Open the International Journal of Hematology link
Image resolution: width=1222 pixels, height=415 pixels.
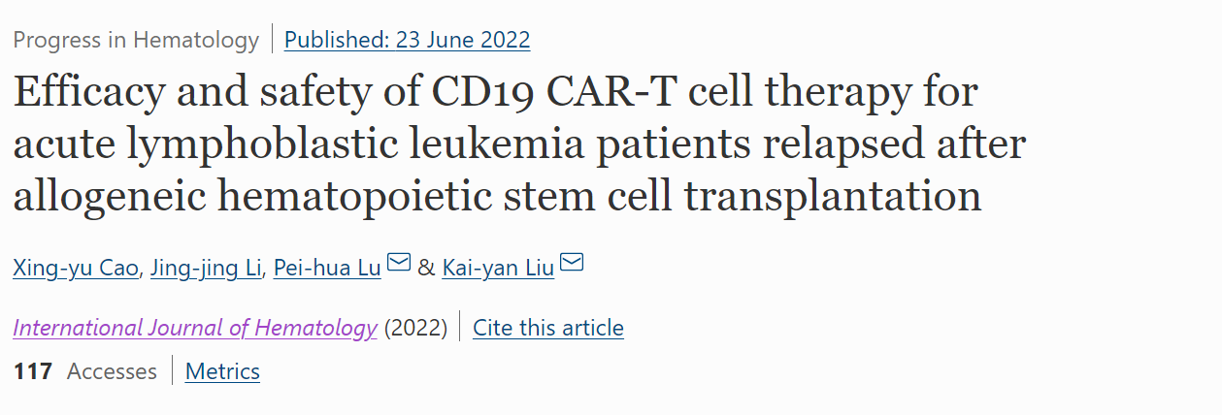pyautogui.click(x=195, y=328)
